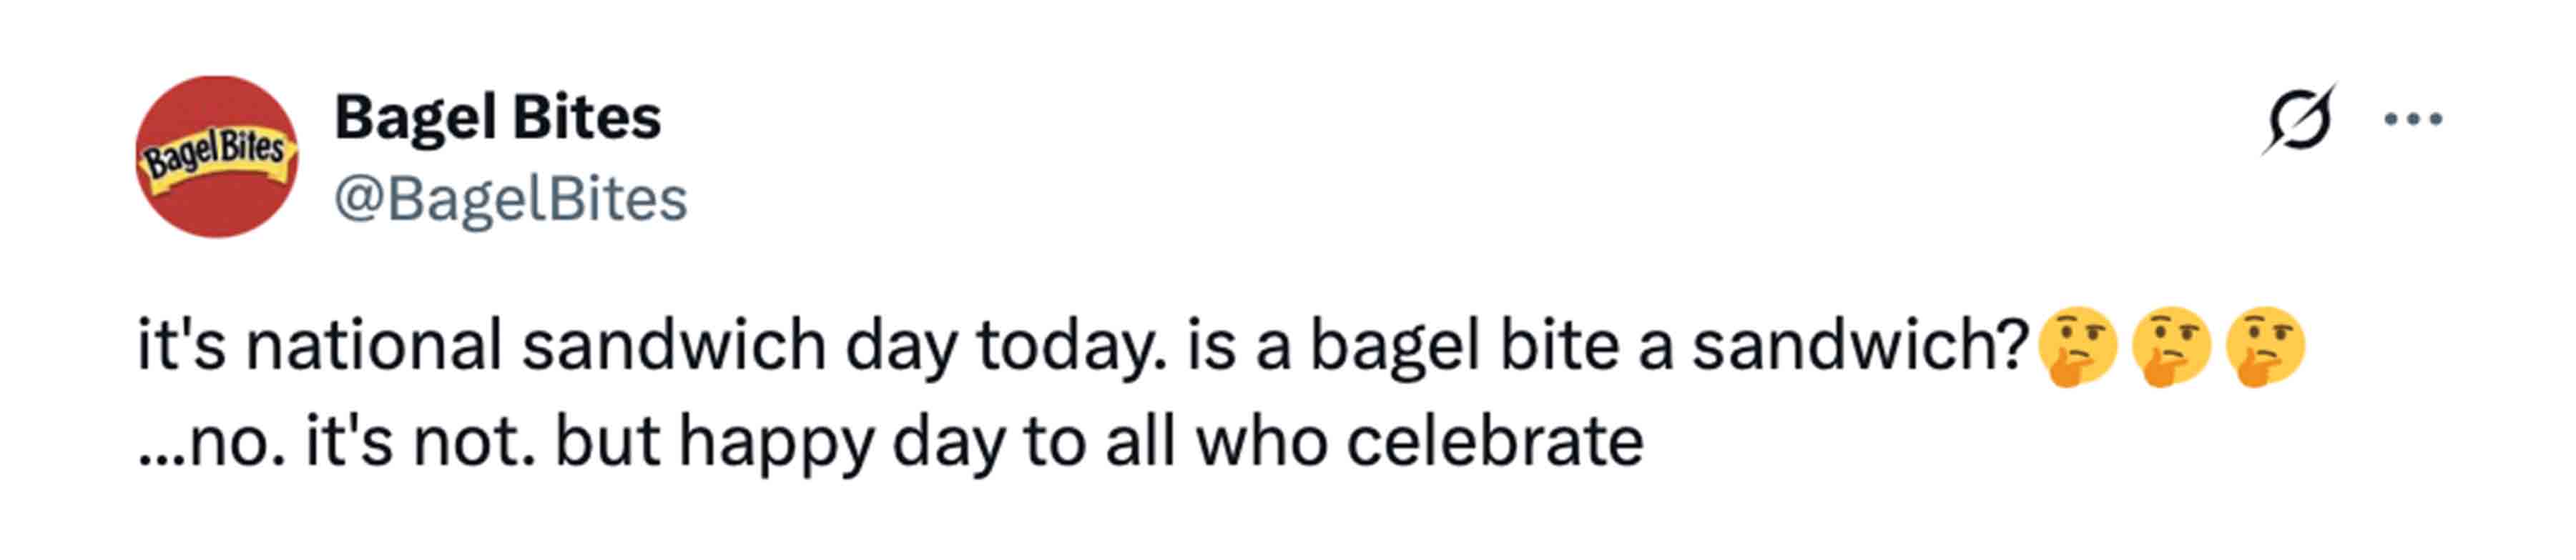Viewport: 2576px width, 560px height.
Task: Open the @BagelBites handle link
Action: [x=510, y=199]
